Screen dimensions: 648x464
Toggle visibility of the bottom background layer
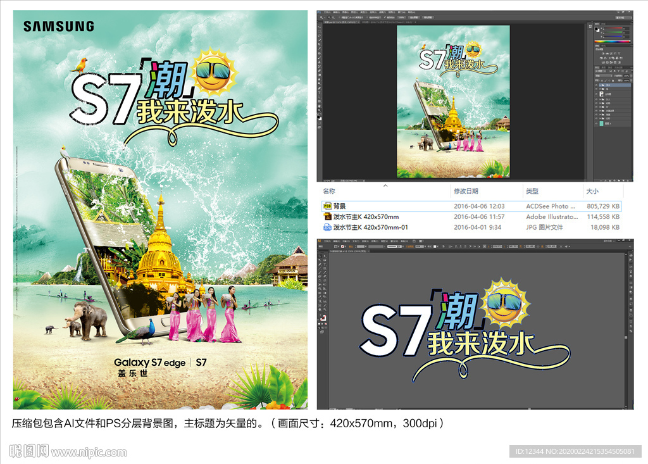tap(596, 123)
